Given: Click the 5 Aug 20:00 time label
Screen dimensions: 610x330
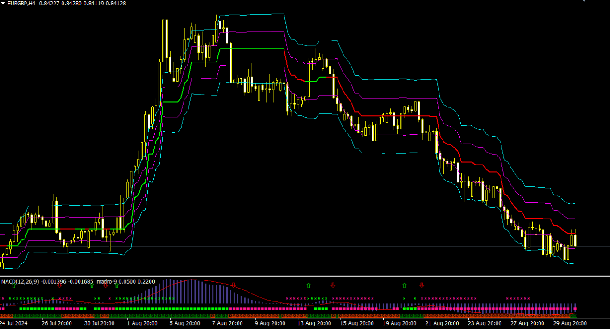Looking at the screenshot, I should click(185, 323).
